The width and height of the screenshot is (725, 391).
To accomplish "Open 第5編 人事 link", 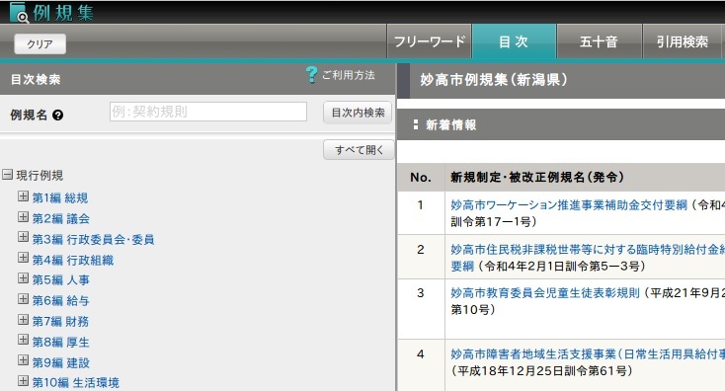I will point(60,280).
